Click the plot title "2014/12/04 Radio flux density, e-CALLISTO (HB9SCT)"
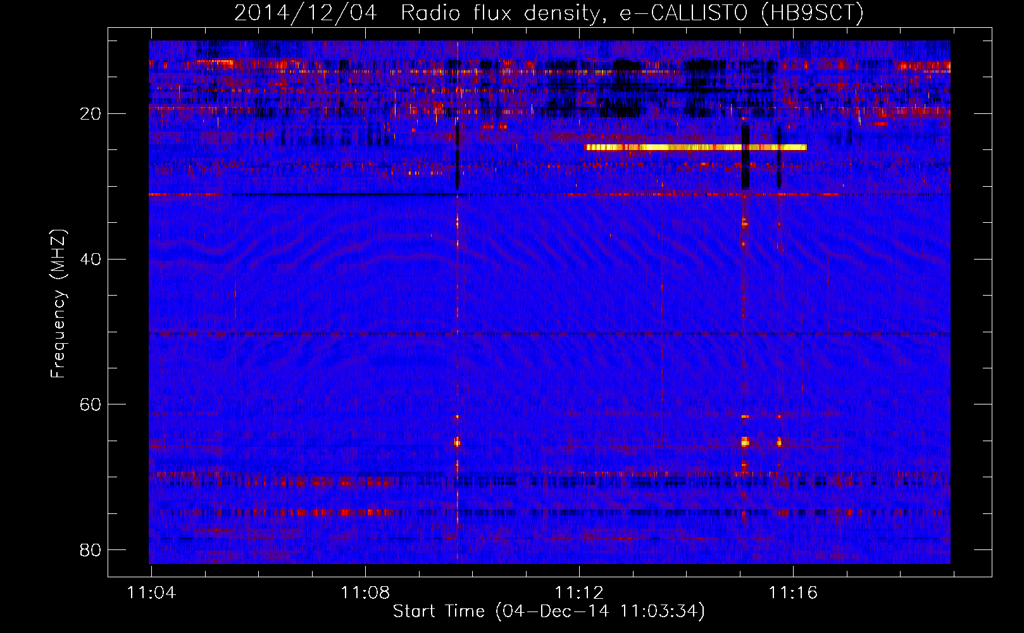Image resolution: width=1024 pixels, height=633 pixels. pos(549,13)
